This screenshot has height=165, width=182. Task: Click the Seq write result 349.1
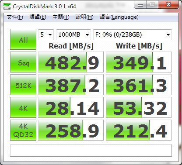point(139,62)
